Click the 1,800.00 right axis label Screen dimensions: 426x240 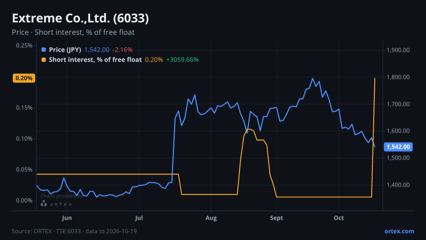(398, 77)
